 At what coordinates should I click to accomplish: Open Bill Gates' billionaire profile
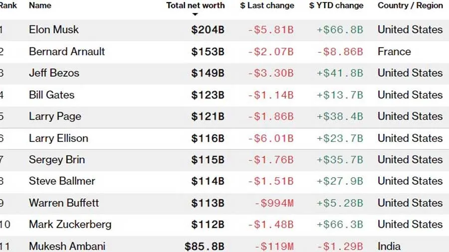(51, 95)
